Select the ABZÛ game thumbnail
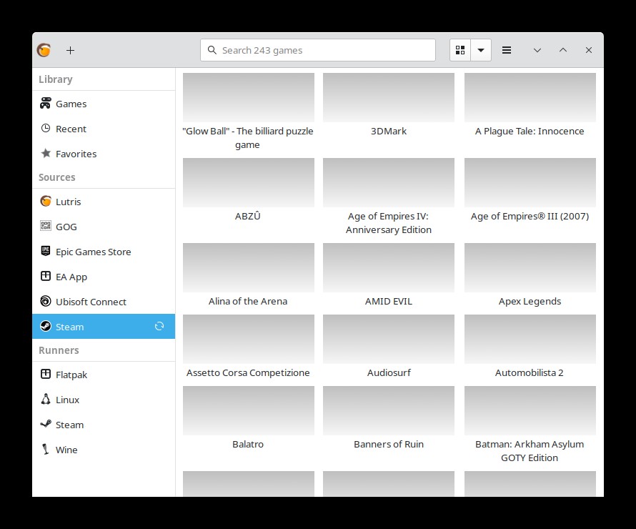This screenshot has width=636, height=529. 248,182
